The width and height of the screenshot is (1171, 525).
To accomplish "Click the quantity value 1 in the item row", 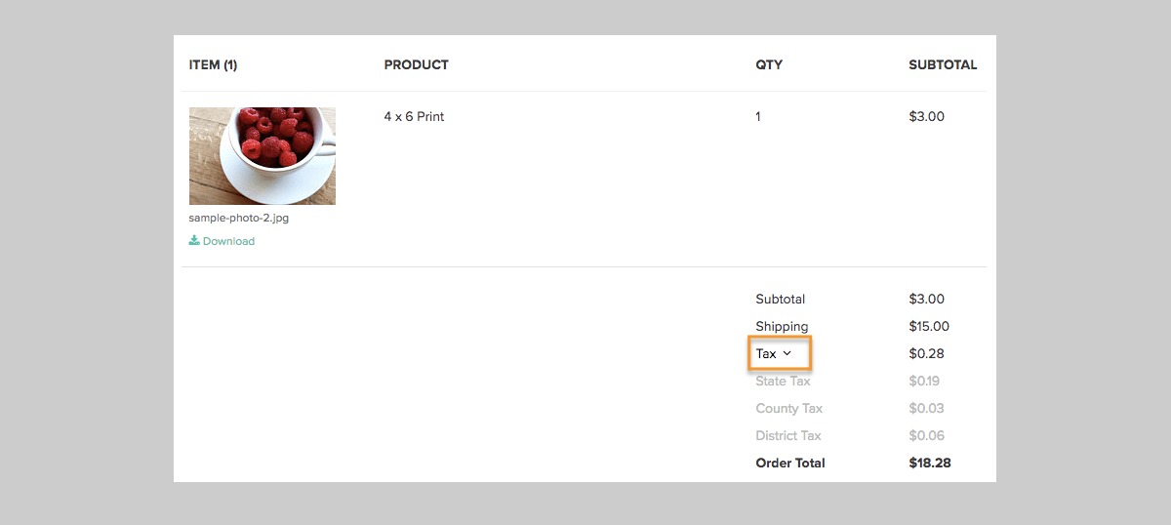I will tap(758, 116).
